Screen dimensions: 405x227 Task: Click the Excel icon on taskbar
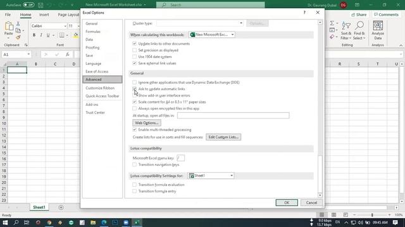coord(137,223)
